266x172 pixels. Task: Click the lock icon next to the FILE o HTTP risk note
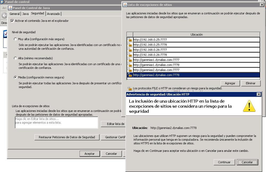click(x=130, y=88)
